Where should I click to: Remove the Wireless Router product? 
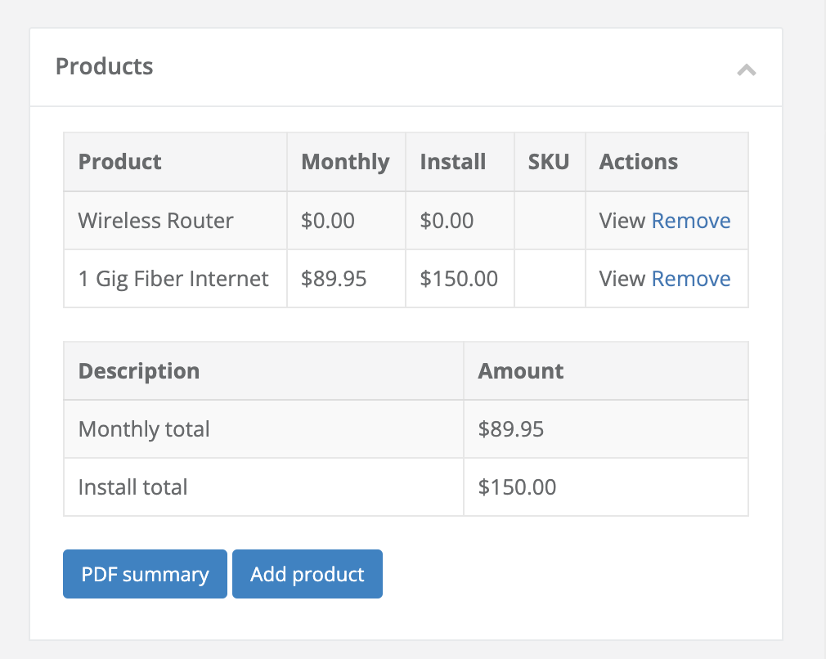[691, 221]
